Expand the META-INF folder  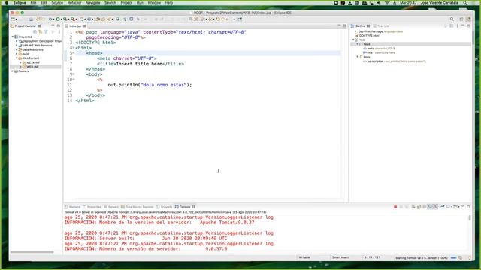20,62
